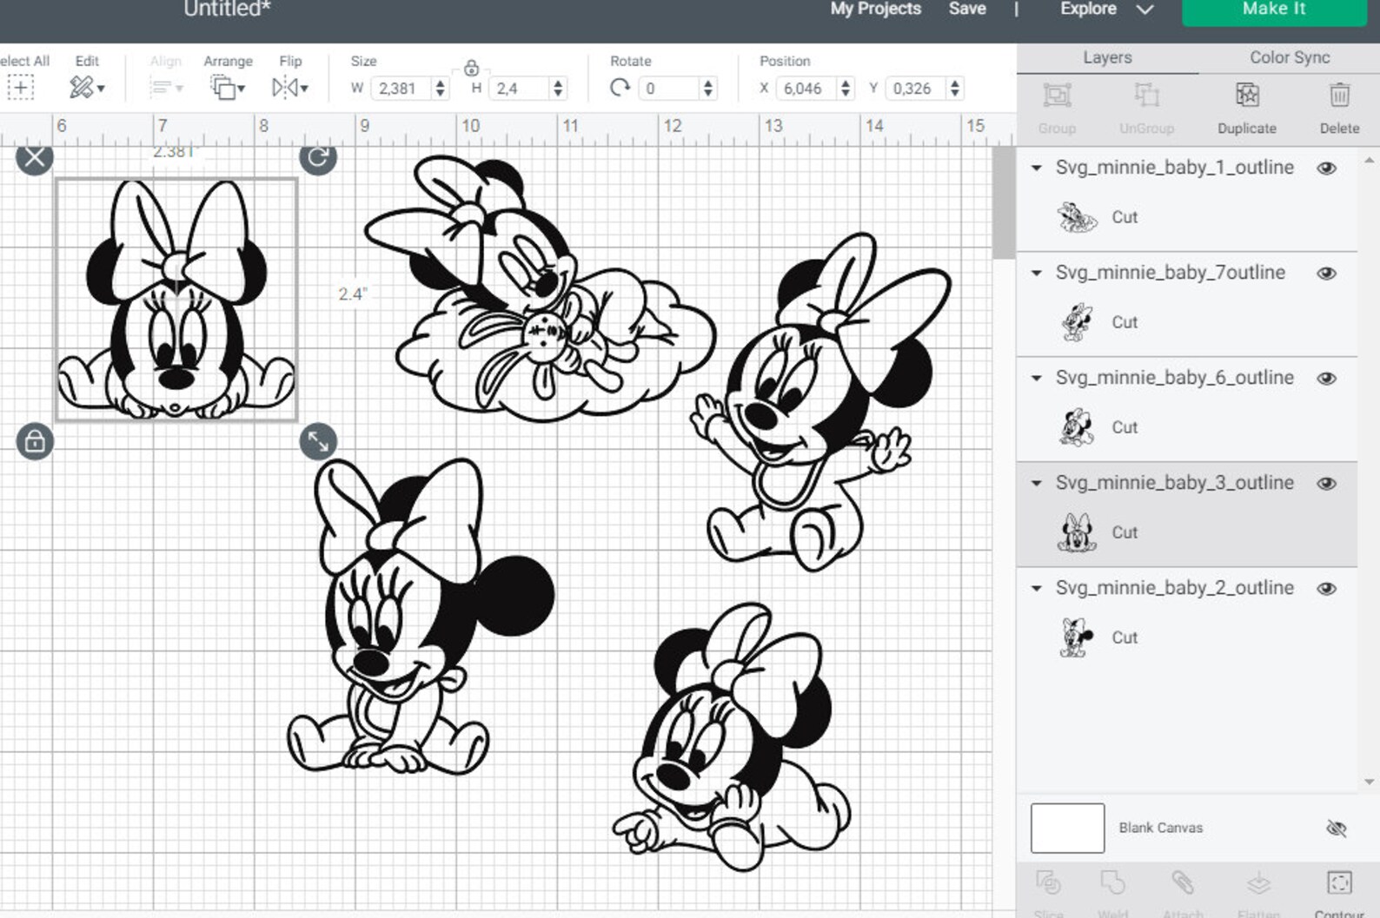Select Cut thumbnail of baby_1 layer
This screenshot has width=1380, height=918.
[x=1077, y=218]
